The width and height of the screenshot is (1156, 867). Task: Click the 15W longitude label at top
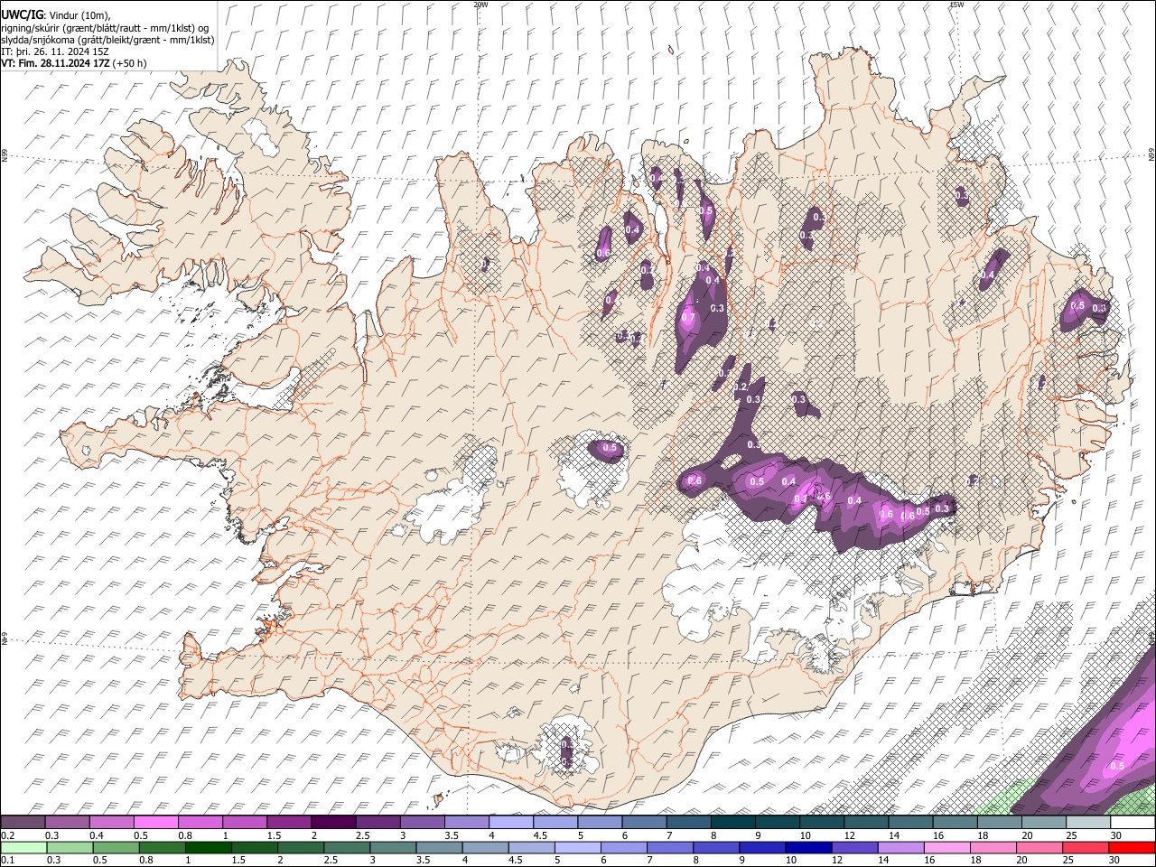click(956, 5)
